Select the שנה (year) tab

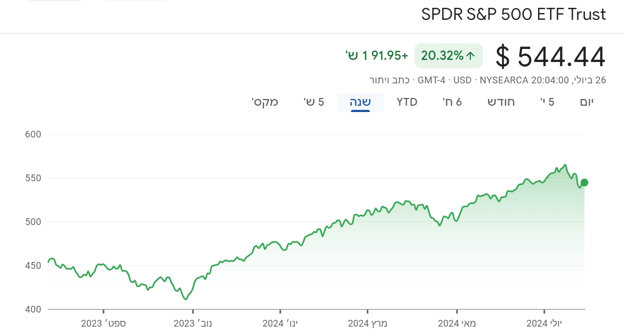360,102
